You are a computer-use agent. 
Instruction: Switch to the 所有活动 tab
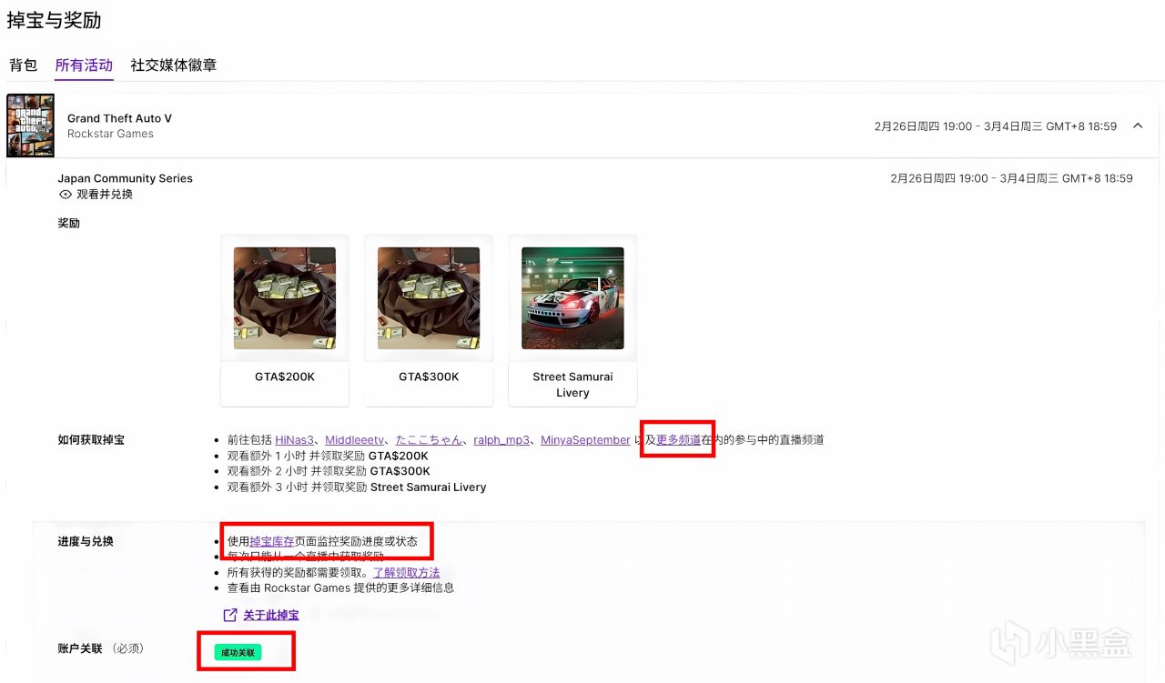coord(84,65)
